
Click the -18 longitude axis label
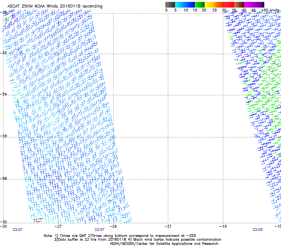[x=223, y=227]
